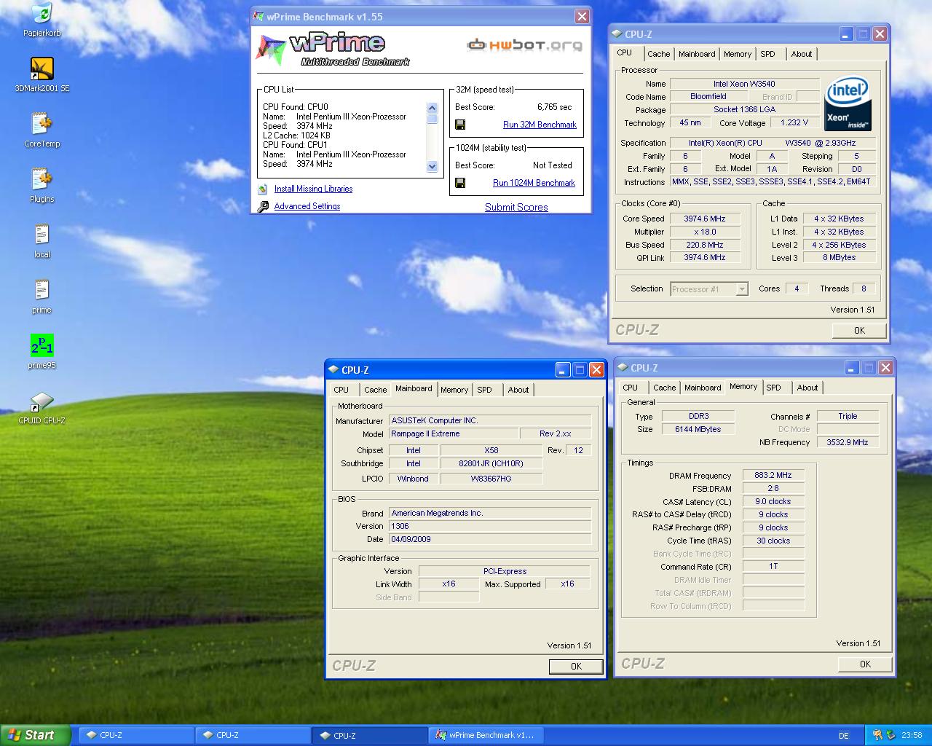Switch to Memory tab in top CPU-Z window
This screenshot has width=932, height=746.
click(738, 54)
